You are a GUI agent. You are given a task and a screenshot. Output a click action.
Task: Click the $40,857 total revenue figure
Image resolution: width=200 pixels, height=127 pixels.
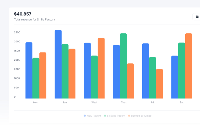point(23,14)
